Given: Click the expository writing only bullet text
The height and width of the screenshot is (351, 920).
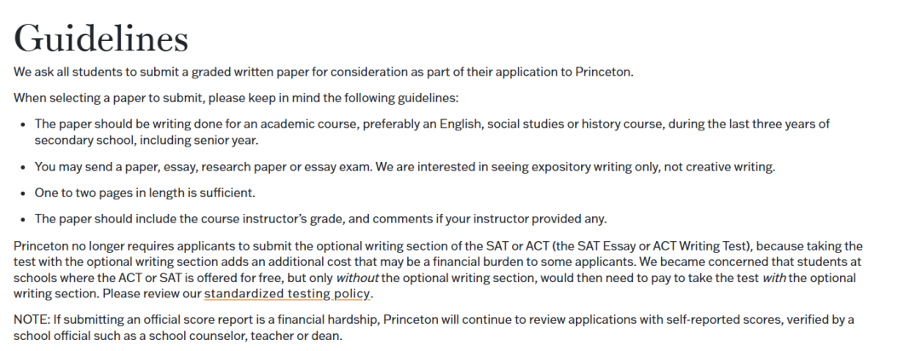Looking at the screenshot, I should (x=405, y=167).
